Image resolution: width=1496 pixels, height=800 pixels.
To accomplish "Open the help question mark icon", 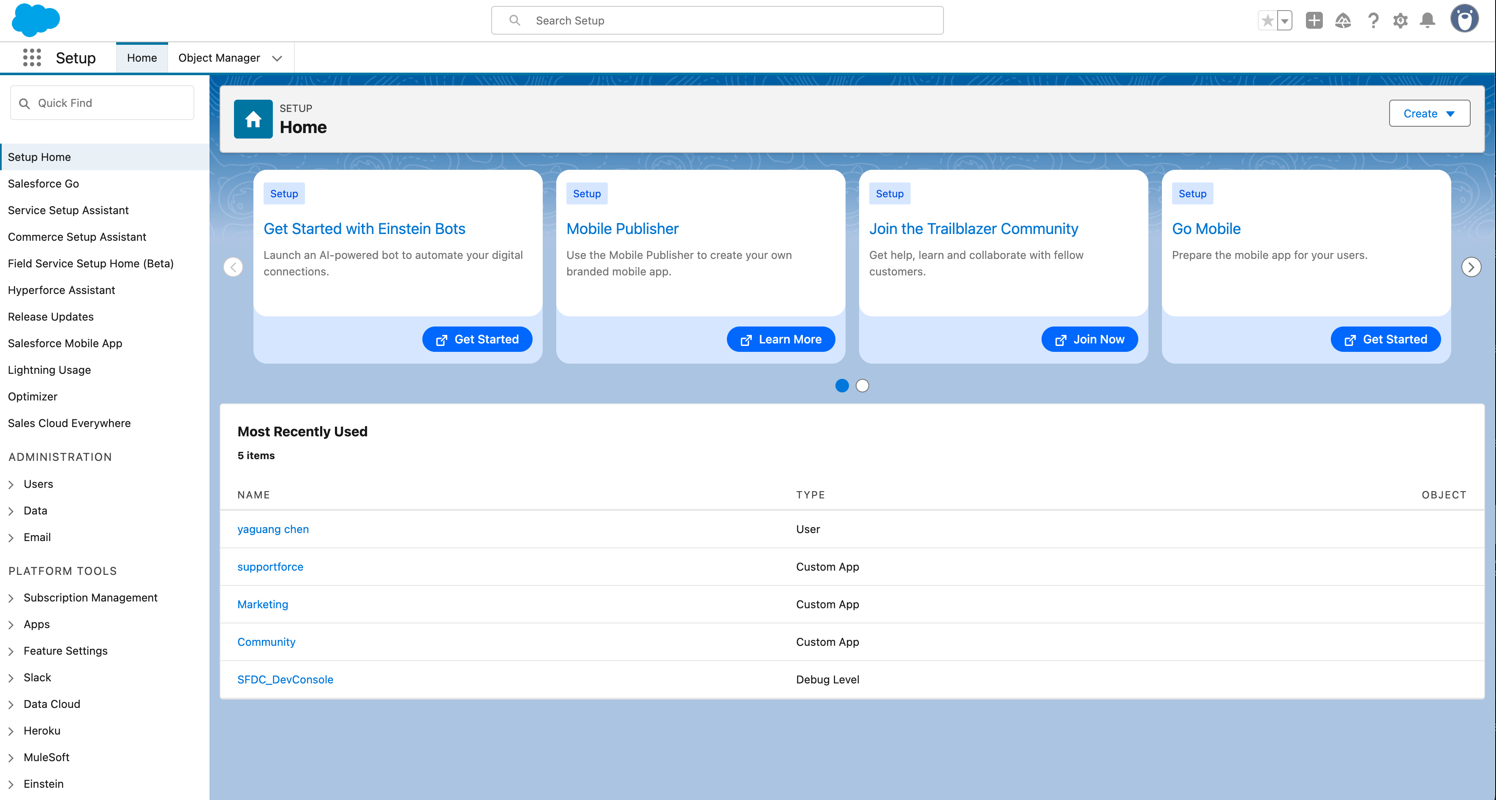I will pyautogui.click(x=1373, y=21).
